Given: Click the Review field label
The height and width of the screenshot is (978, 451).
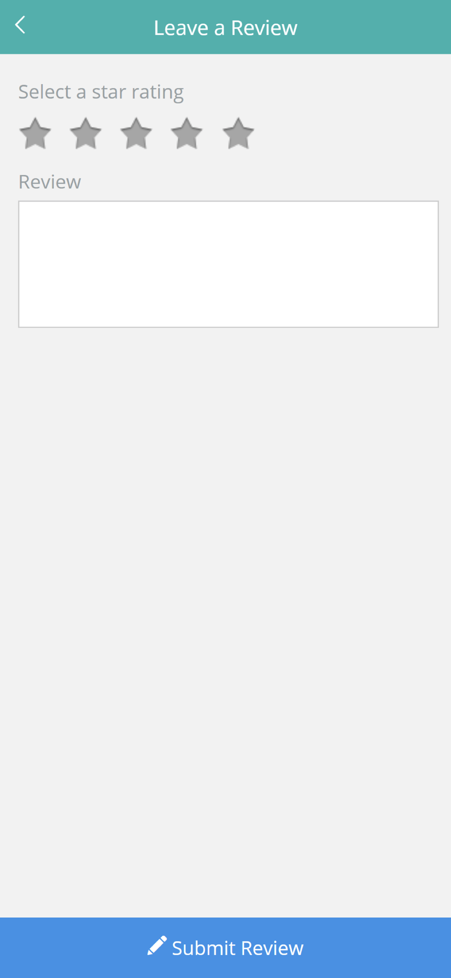Looking at the screenshot, I should [50, 182].
